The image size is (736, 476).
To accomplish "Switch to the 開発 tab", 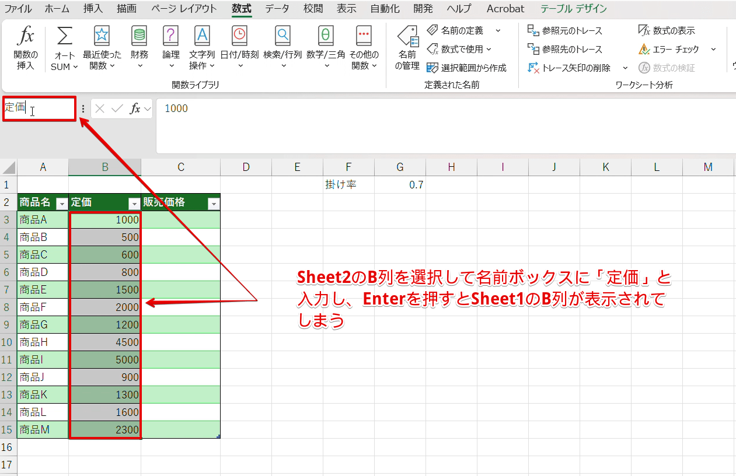I will 424,9.
